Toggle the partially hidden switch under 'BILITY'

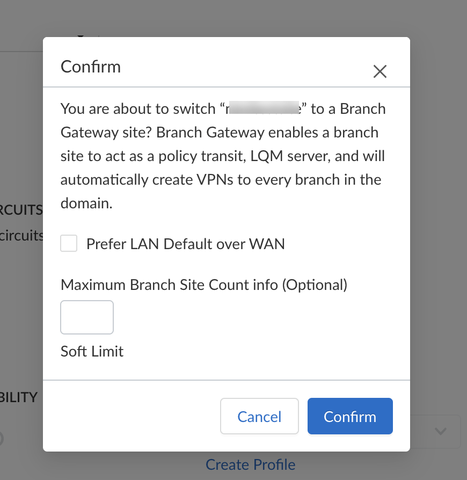[2, 439]
